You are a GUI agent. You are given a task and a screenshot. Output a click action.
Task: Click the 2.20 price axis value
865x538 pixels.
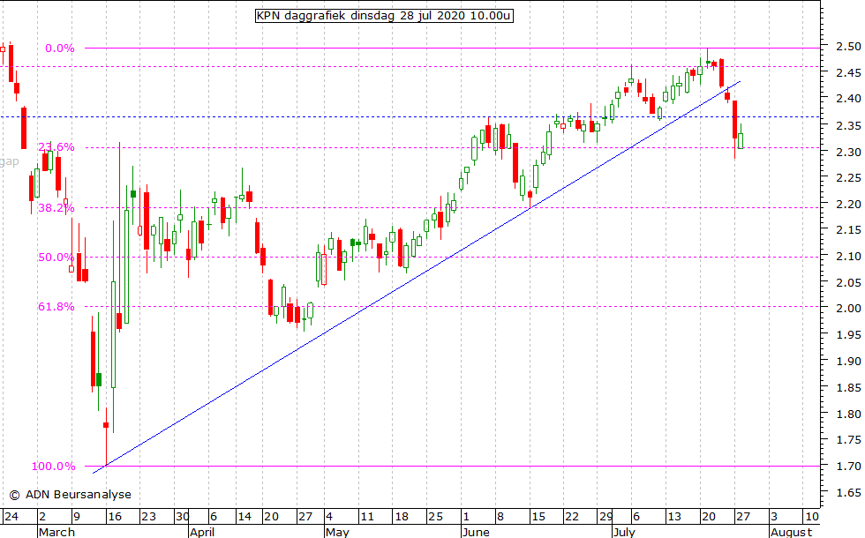click(848, 204)
